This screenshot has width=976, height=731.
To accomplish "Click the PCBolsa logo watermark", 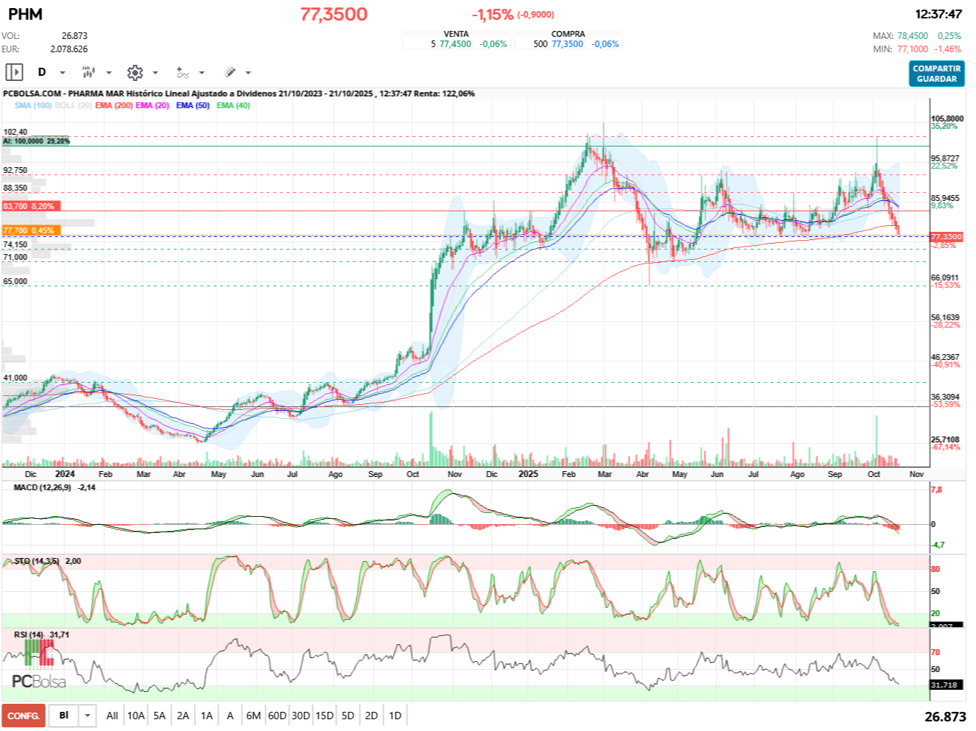I will coord(38,681).
